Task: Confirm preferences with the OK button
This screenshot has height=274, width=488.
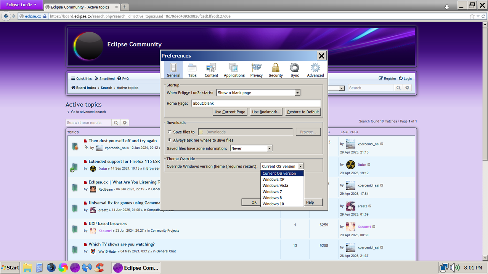Action: coord(251,202)
